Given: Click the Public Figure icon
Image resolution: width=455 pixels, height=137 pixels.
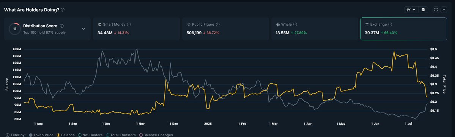Looking at the screenshot, I should tap(189, 25).
